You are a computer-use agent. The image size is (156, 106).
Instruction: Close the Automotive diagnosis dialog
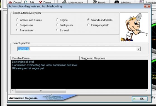[147, 6]
